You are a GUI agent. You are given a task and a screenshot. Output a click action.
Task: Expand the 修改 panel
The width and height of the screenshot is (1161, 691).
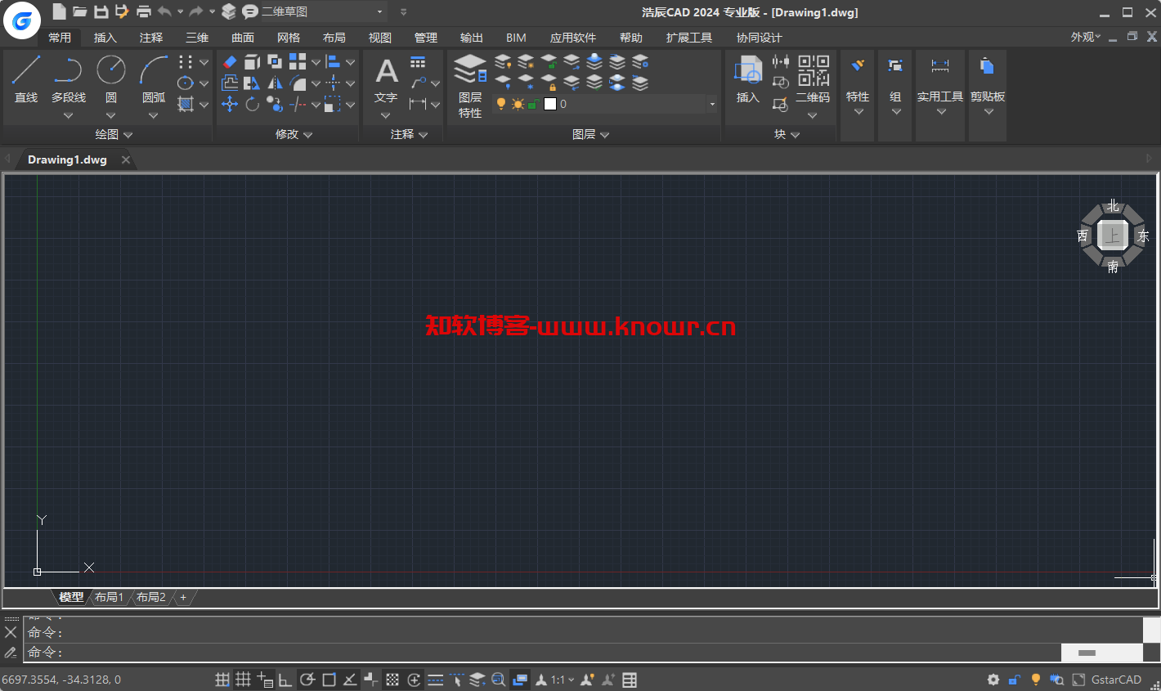(x=294, y=134)
